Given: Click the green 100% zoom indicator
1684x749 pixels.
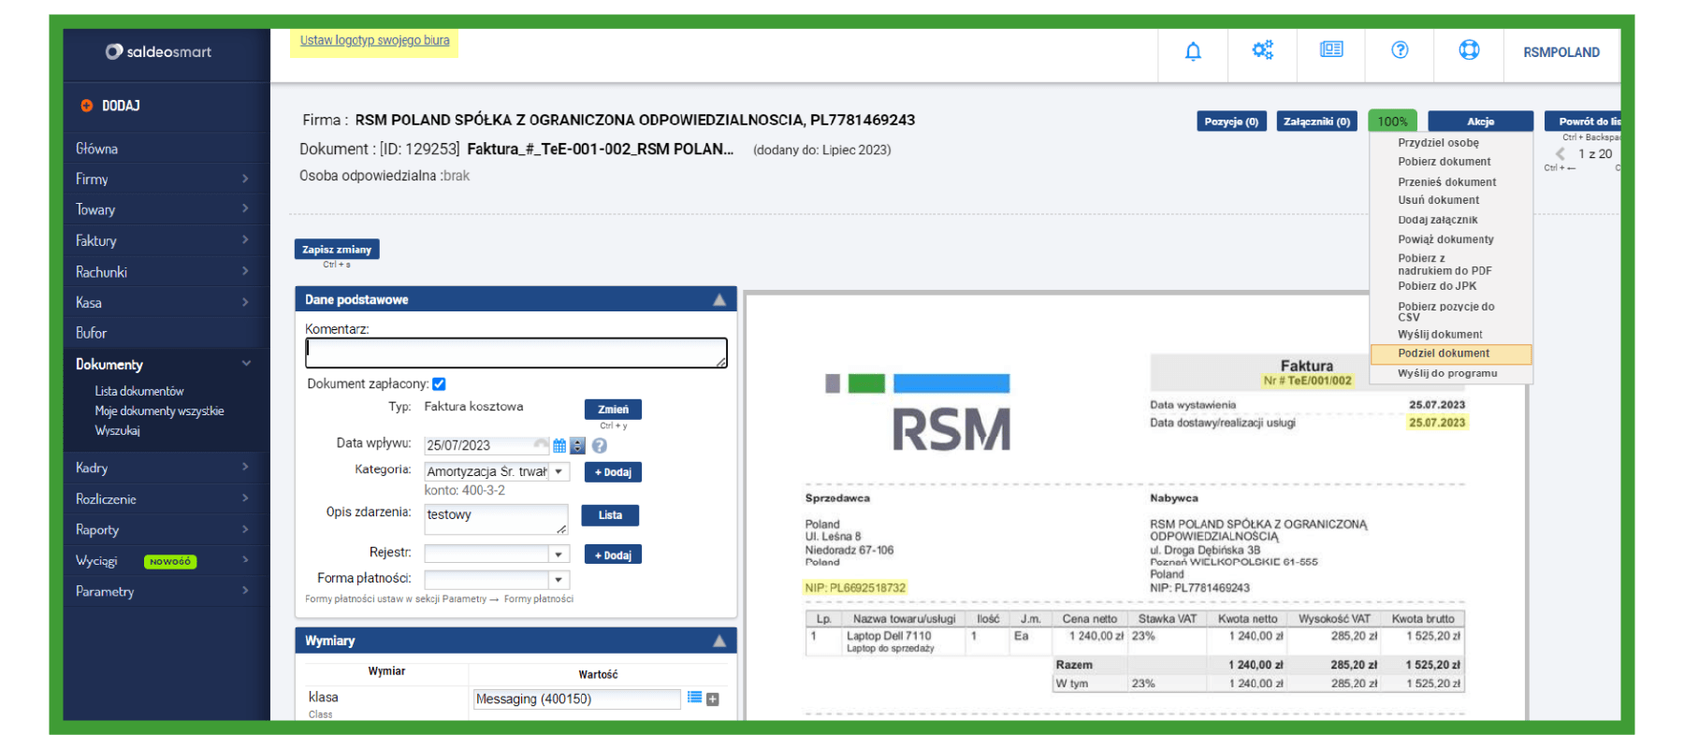Looking at the screenshot, I should pyautogui.click(x=1392, y=122).
